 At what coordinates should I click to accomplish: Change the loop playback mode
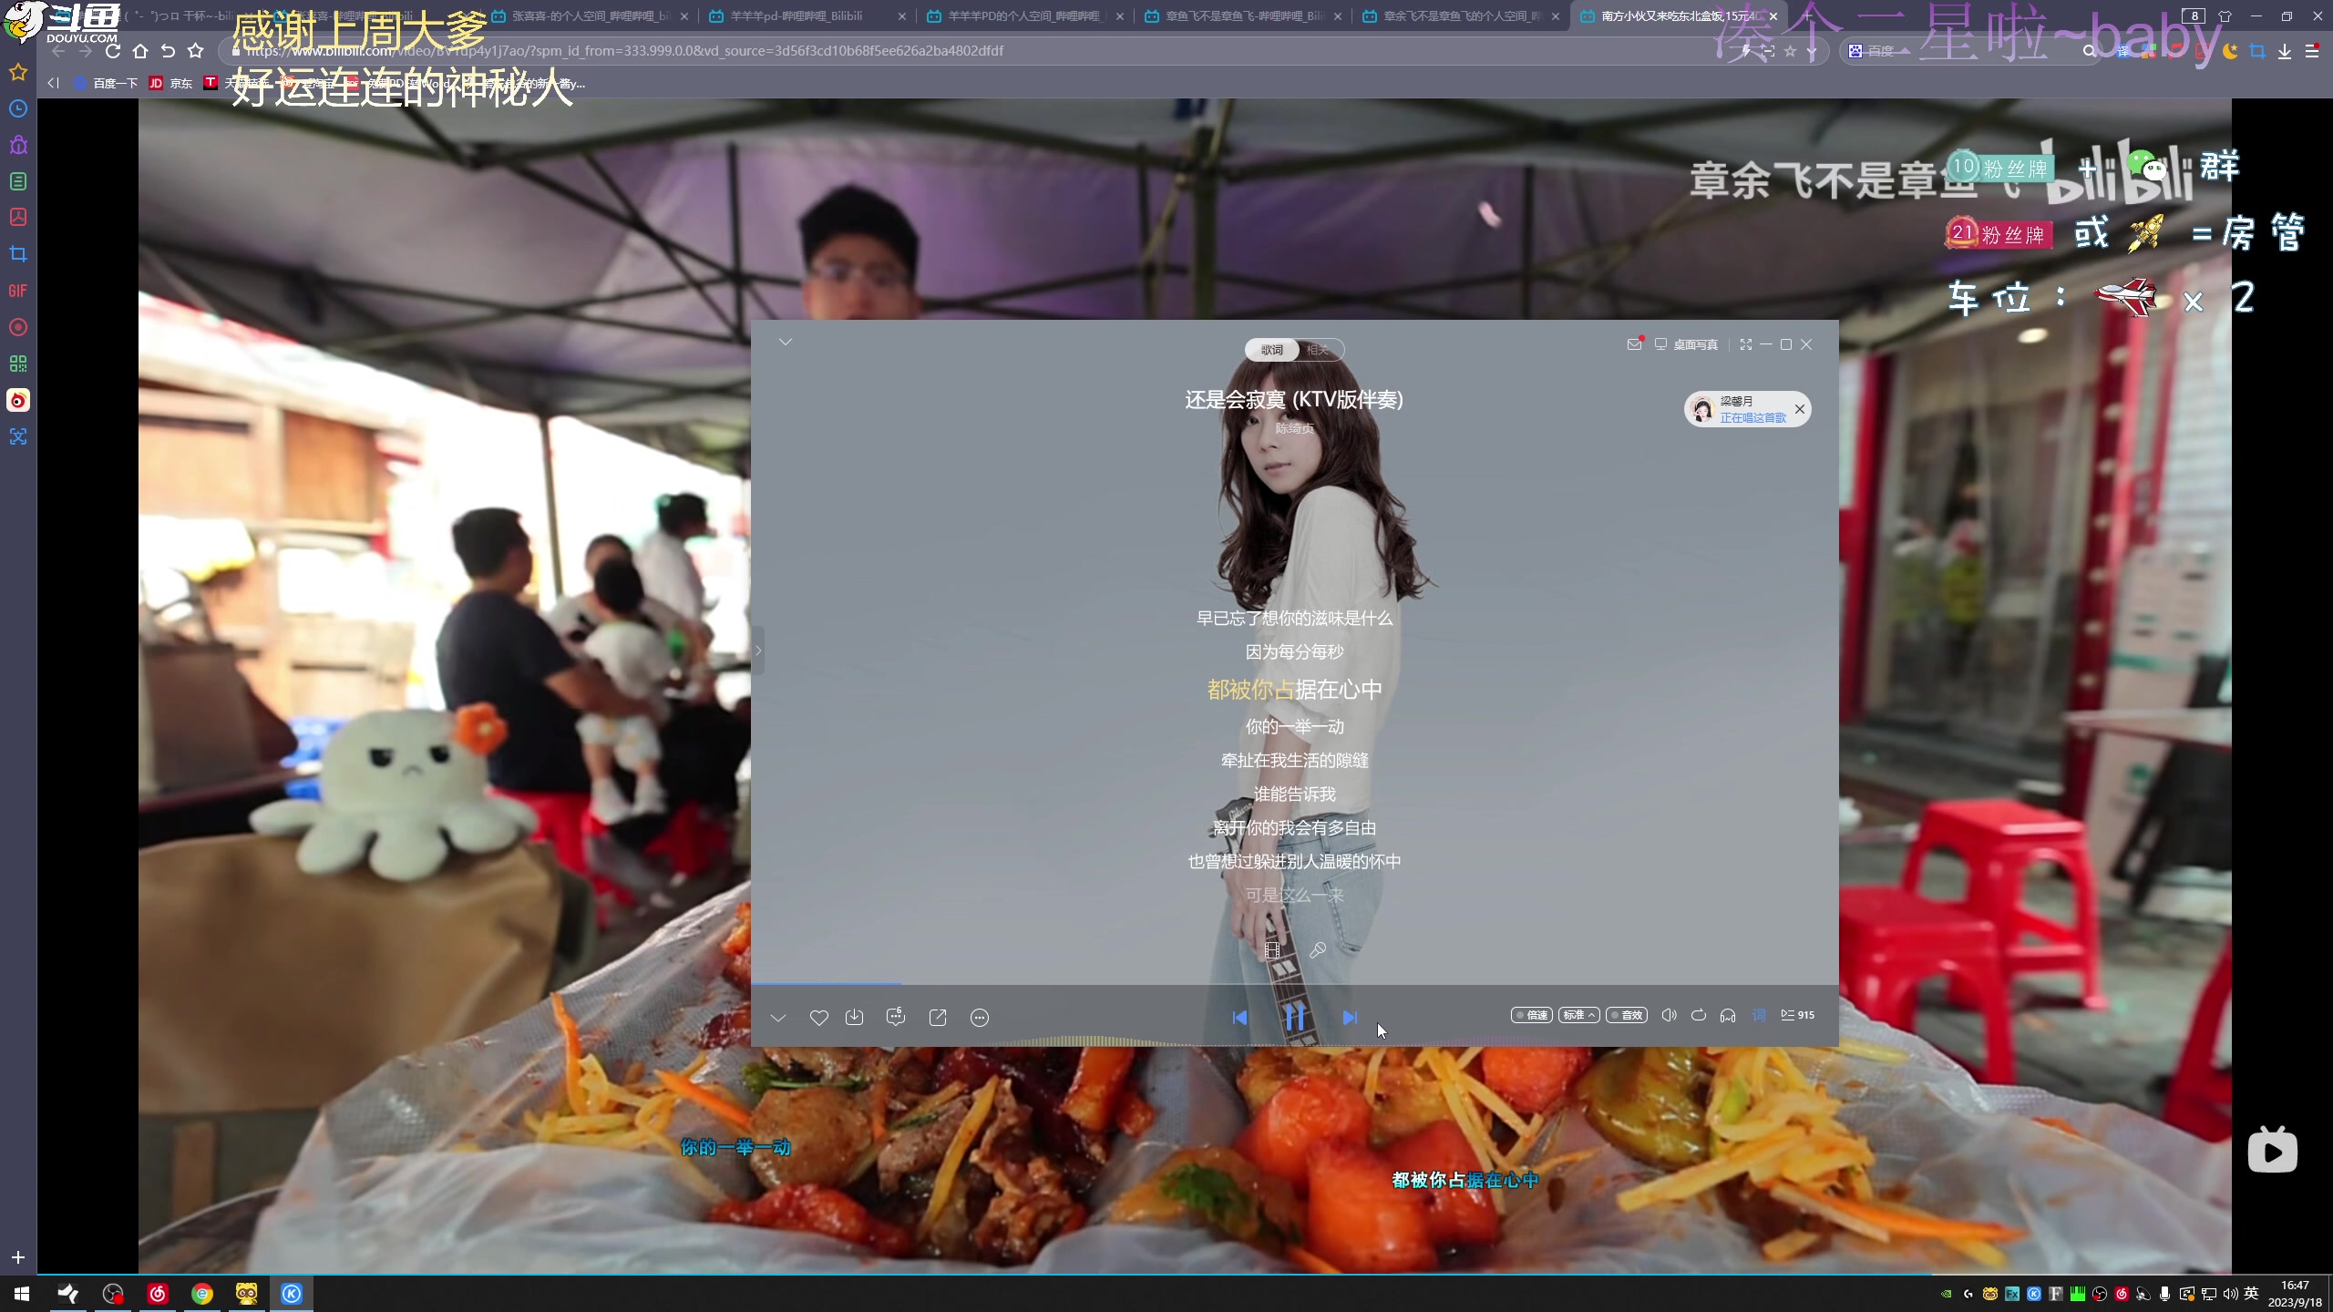coord(1699,1015)
